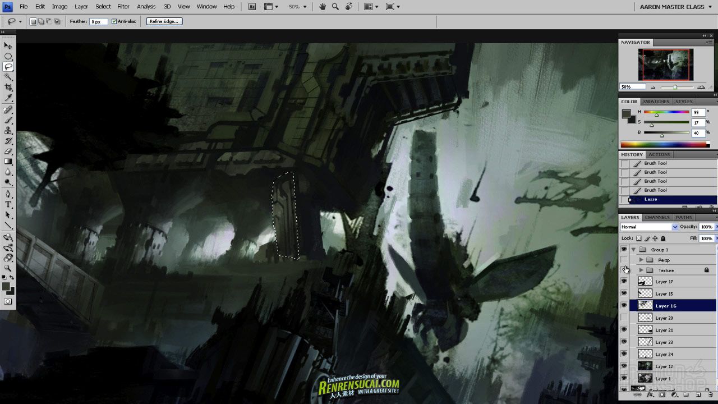Click Rotate View icon in application bar
718x404 pixels.
point(349,7)
